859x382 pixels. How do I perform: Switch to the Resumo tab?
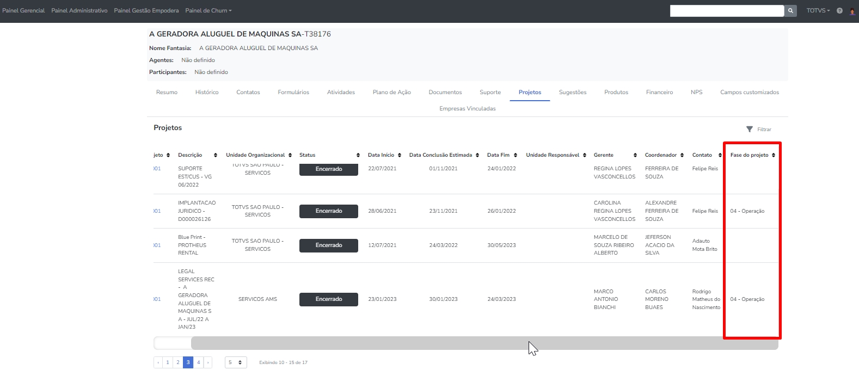pyautogui.click(x=167, y=93)
